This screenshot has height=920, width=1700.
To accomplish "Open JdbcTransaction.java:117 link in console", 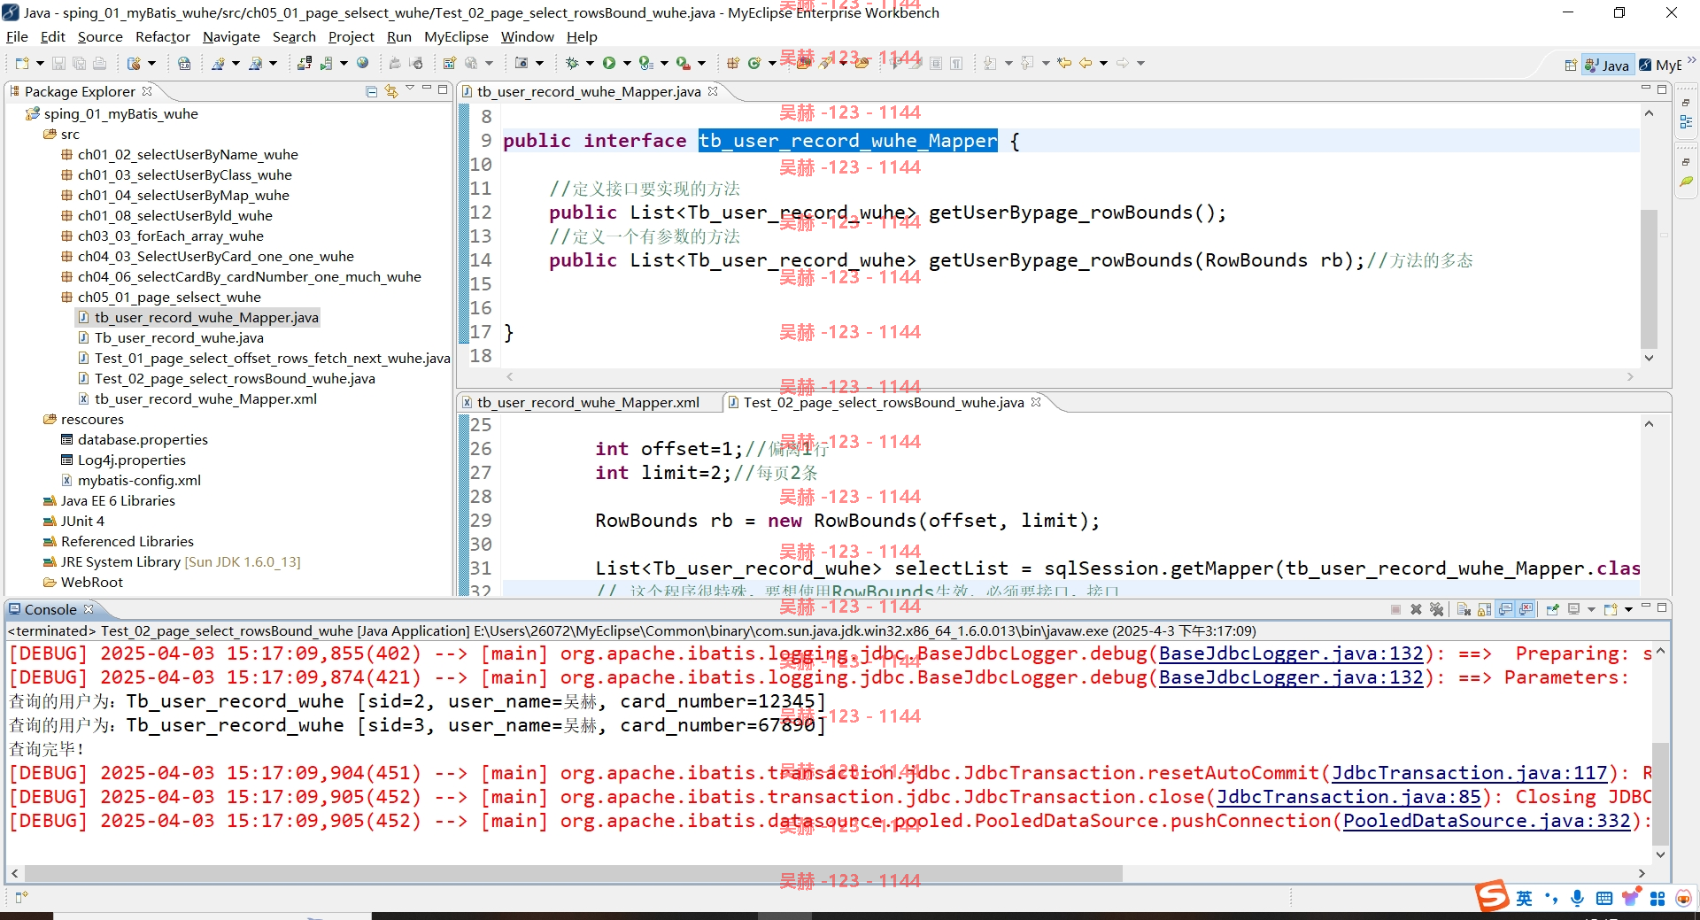I will coord(1470,773).
